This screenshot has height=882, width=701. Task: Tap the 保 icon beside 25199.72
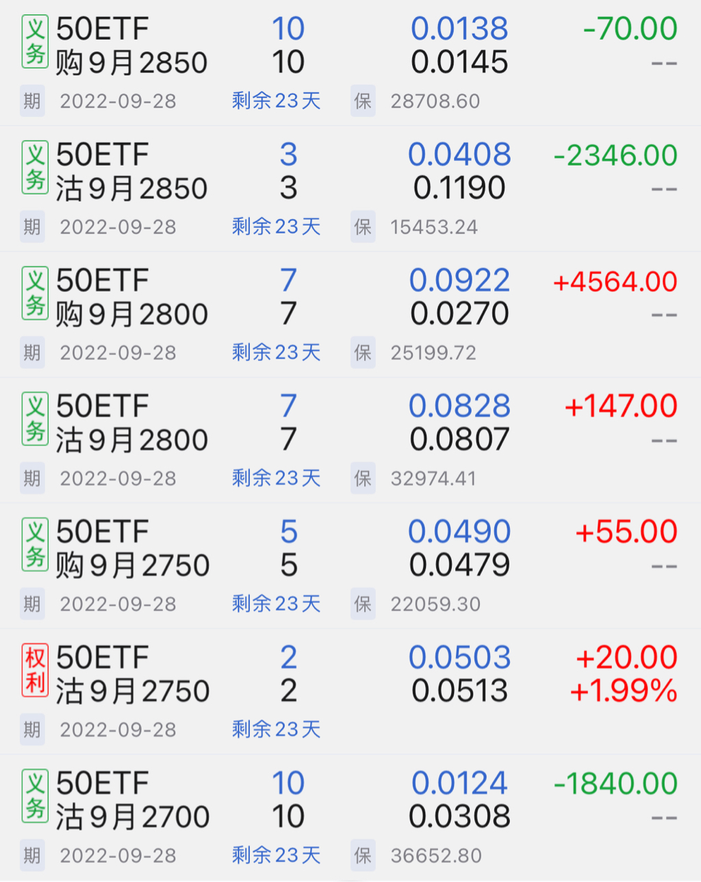tap(363, 353)
